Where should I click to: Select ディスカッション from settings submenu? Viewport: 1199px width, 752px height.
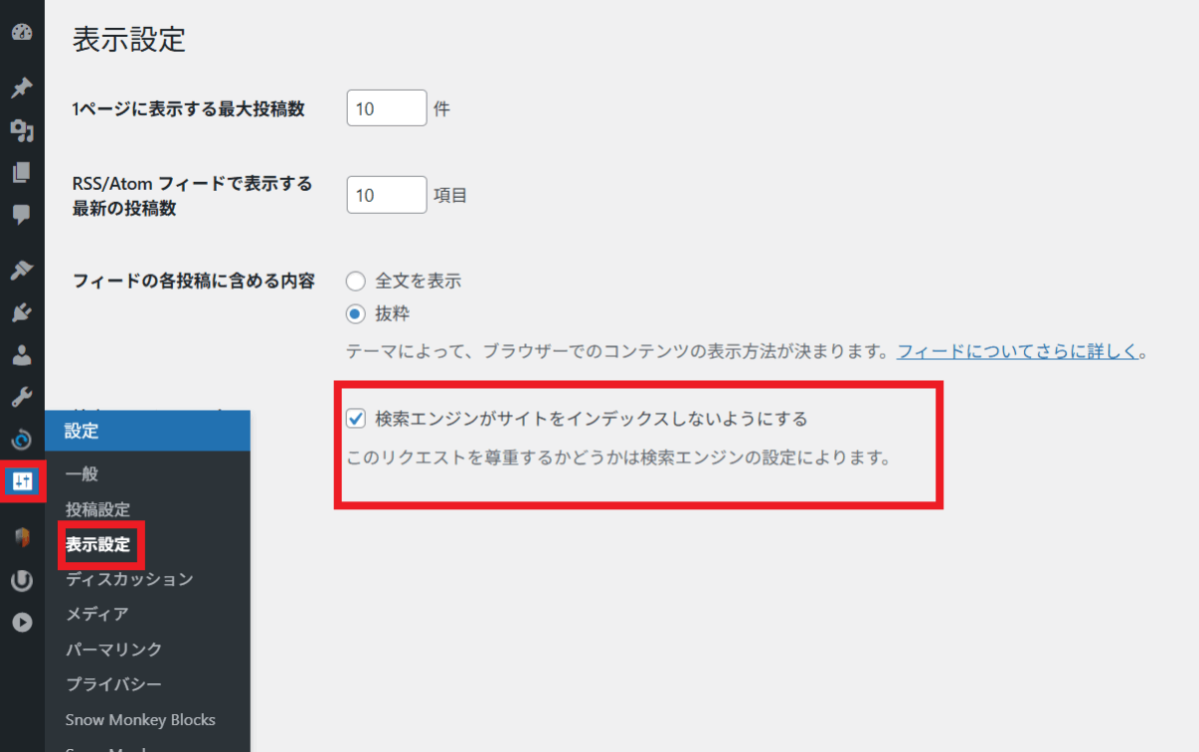(x=129, y=579)
